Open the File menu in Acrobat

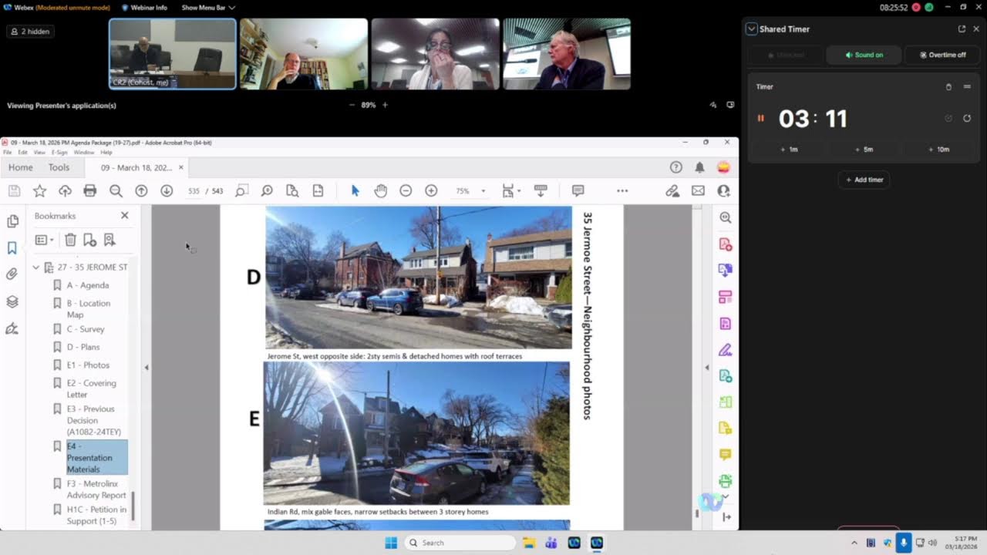(x=8, y=153)
